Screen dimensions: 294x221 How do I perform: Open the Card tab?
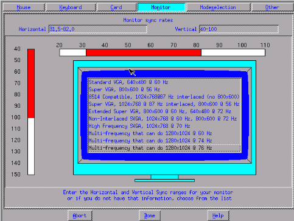pos(116,7)
